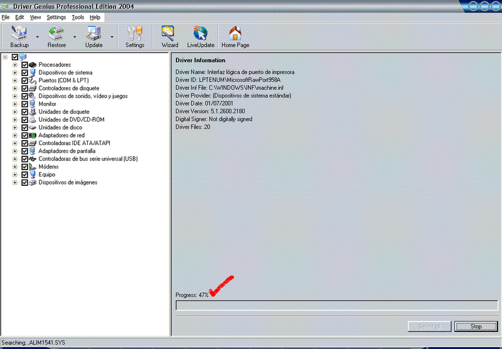Click the disabled Select All button
This screenshot has height=349, width=502.
pyautogui.click(x=430, y=326)
